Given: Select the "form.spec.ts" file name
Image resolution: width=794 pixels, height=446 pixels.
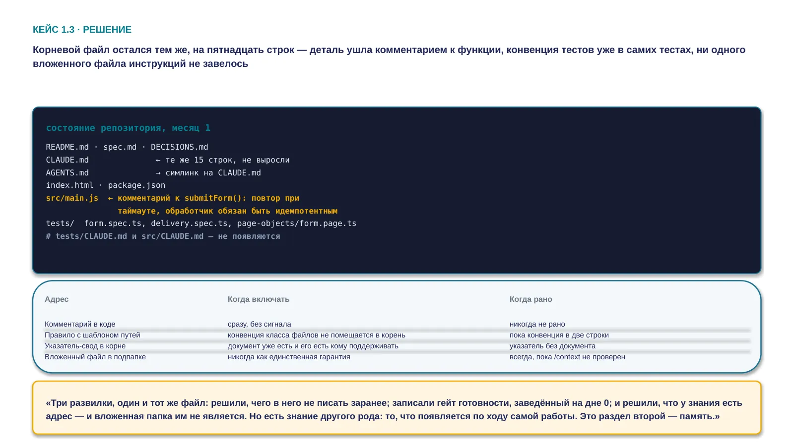Looking at the screenshot, I should (x=113, y=223).
